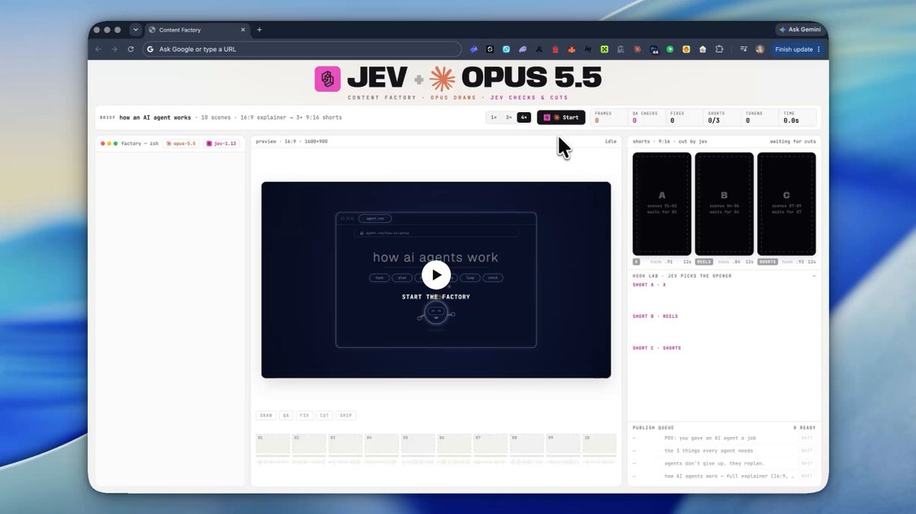Click the Ask Gemini button

800,30
